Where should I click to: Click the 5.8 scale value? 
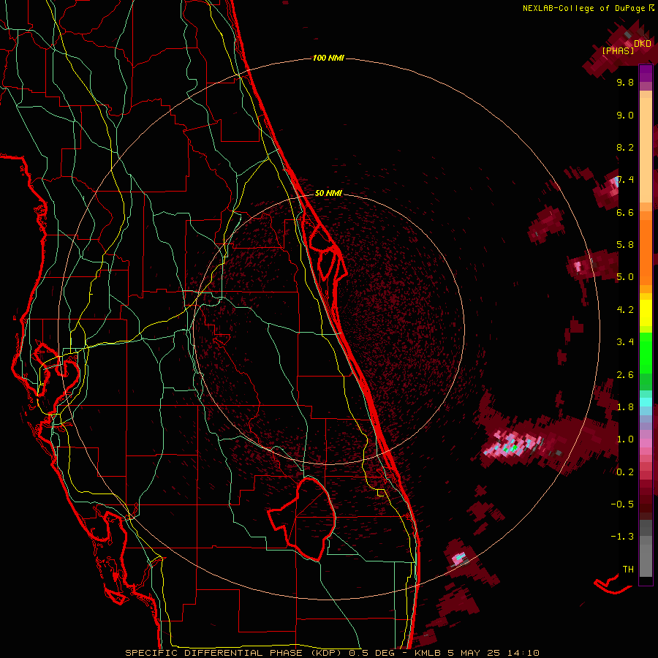(x=625, y=245)
